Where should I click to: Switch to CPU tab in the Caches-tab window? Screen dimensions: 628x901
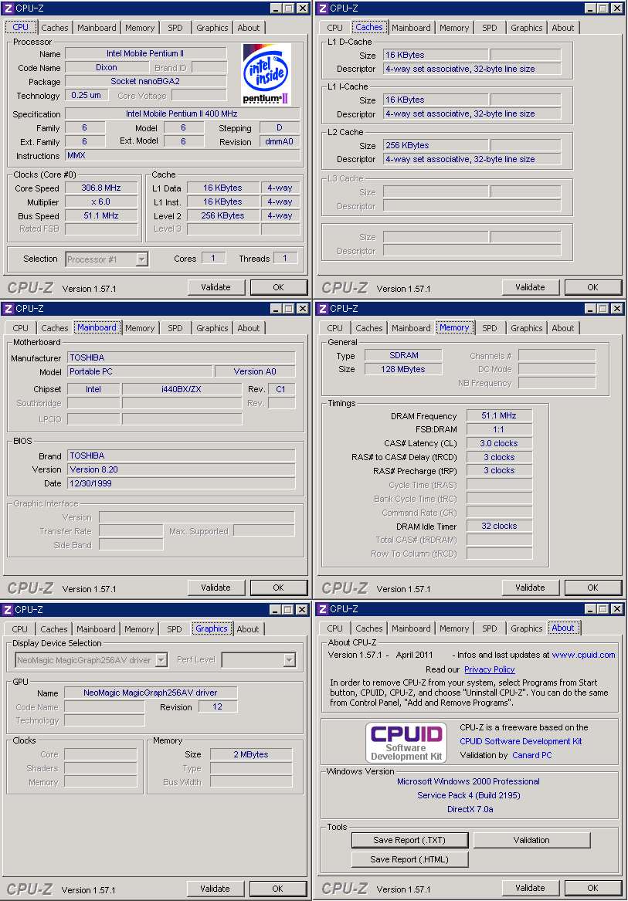[334, 28]
